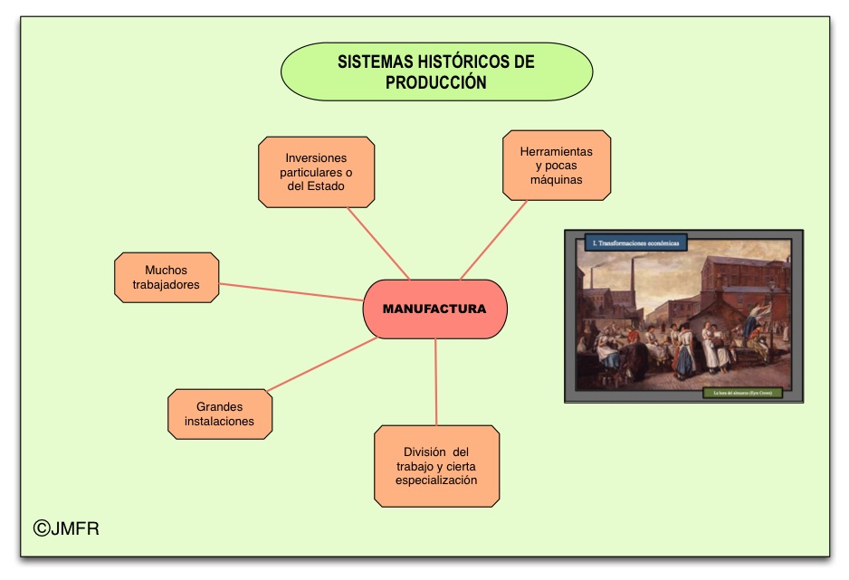Select the Muchos trabajadores node
This screenshot has height=580, width=849.
point(167,277)
